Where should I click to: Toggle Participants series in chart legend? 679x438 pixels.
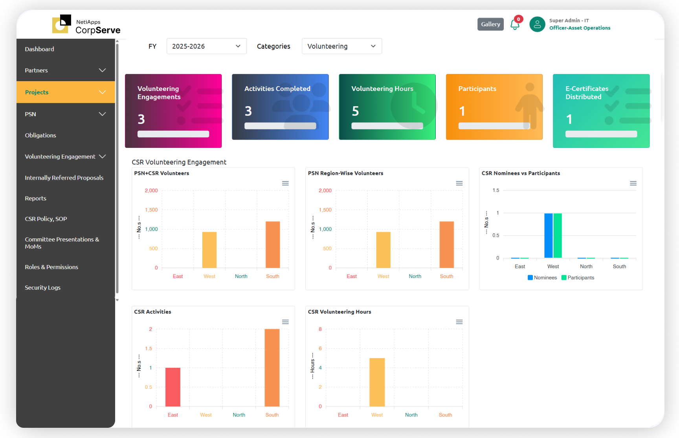[578, 278]
